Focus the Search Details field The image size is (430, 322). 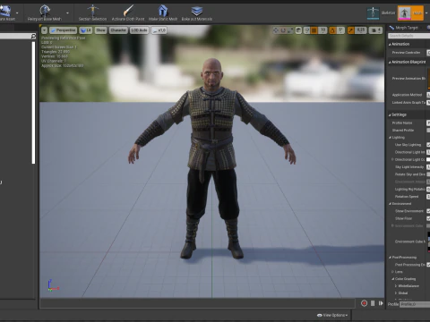coord(409,36)
